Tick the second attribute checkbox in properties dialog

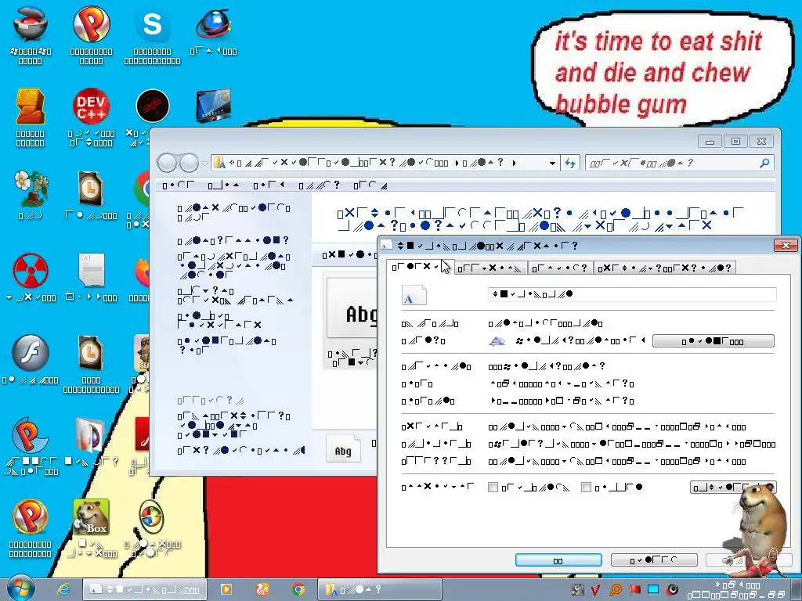coord(586,487)
